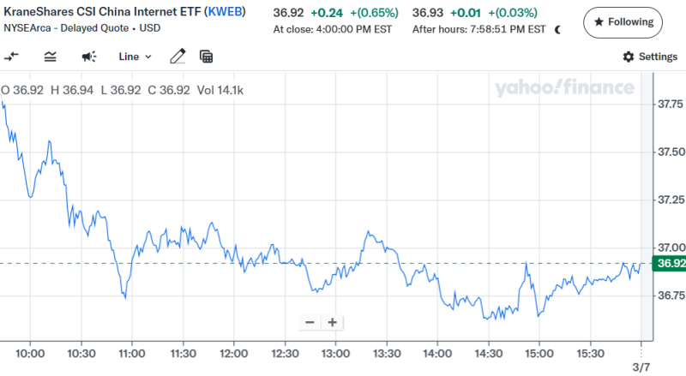The image size is (686, 376).
Task: Zoom out with the minus button
Action: click(x=310, y=323)
